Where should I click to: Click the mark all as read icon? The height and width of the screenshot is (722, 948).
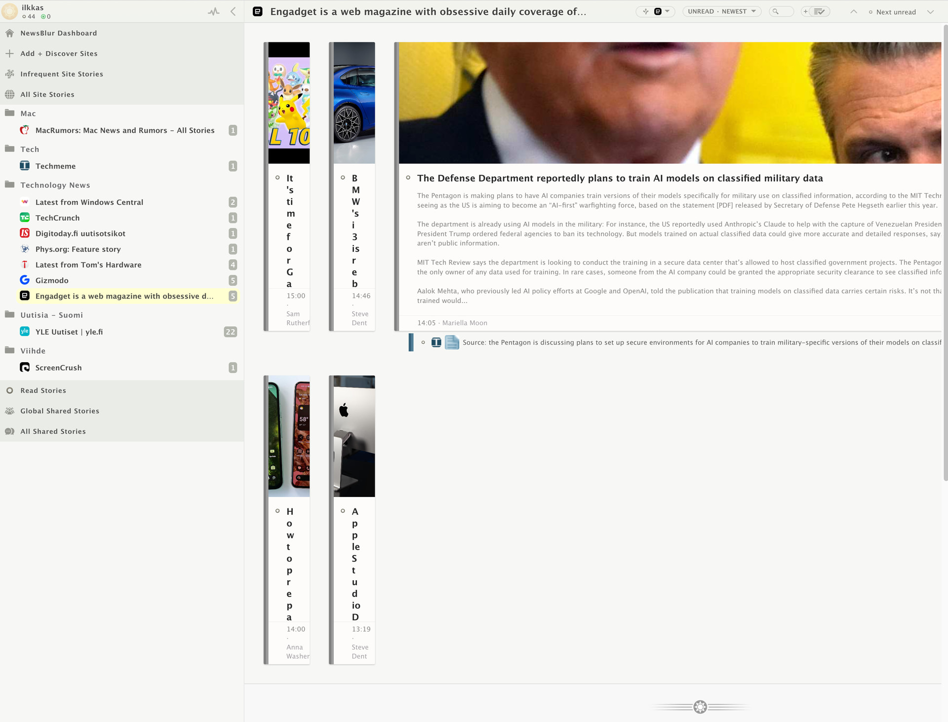(819, 12)
